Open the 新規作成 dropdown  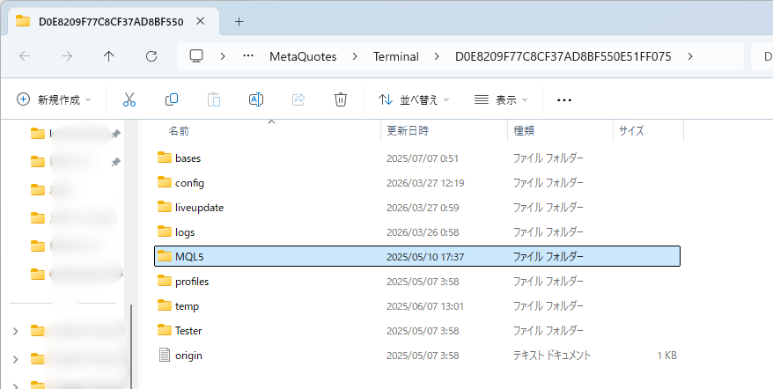pos(54,99)
